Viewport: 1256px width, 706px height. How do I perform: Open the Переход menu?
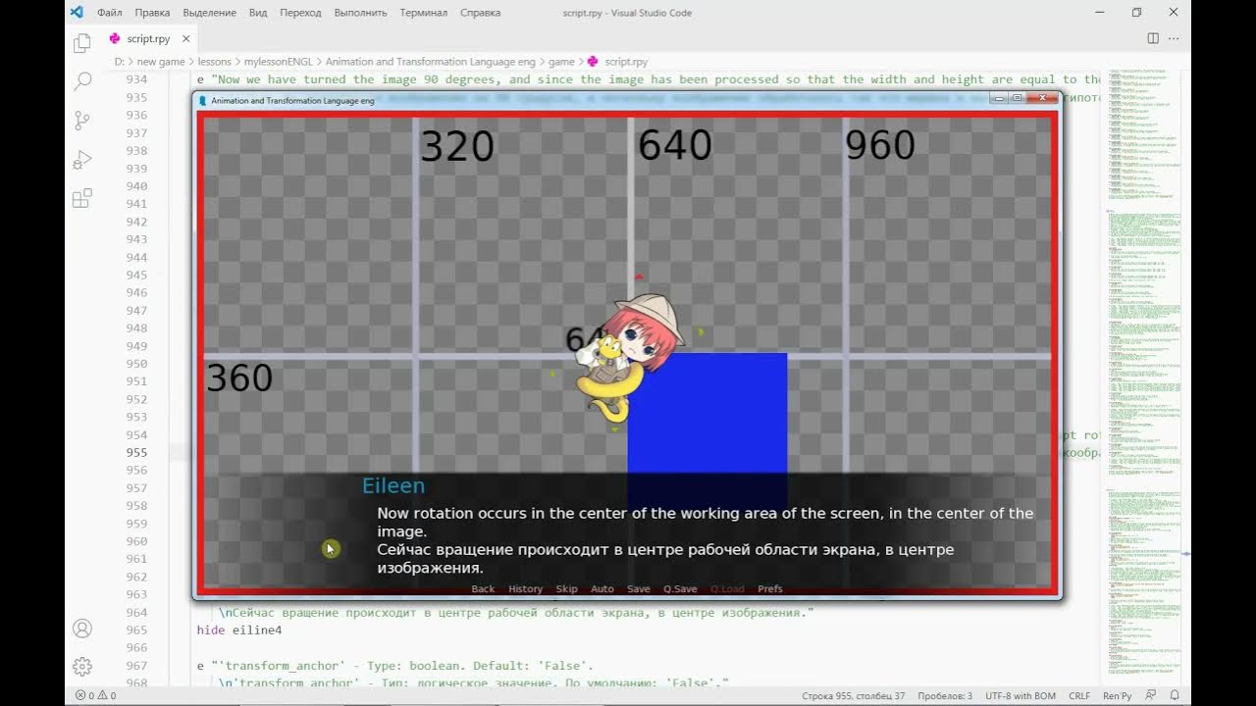[300, 13]
